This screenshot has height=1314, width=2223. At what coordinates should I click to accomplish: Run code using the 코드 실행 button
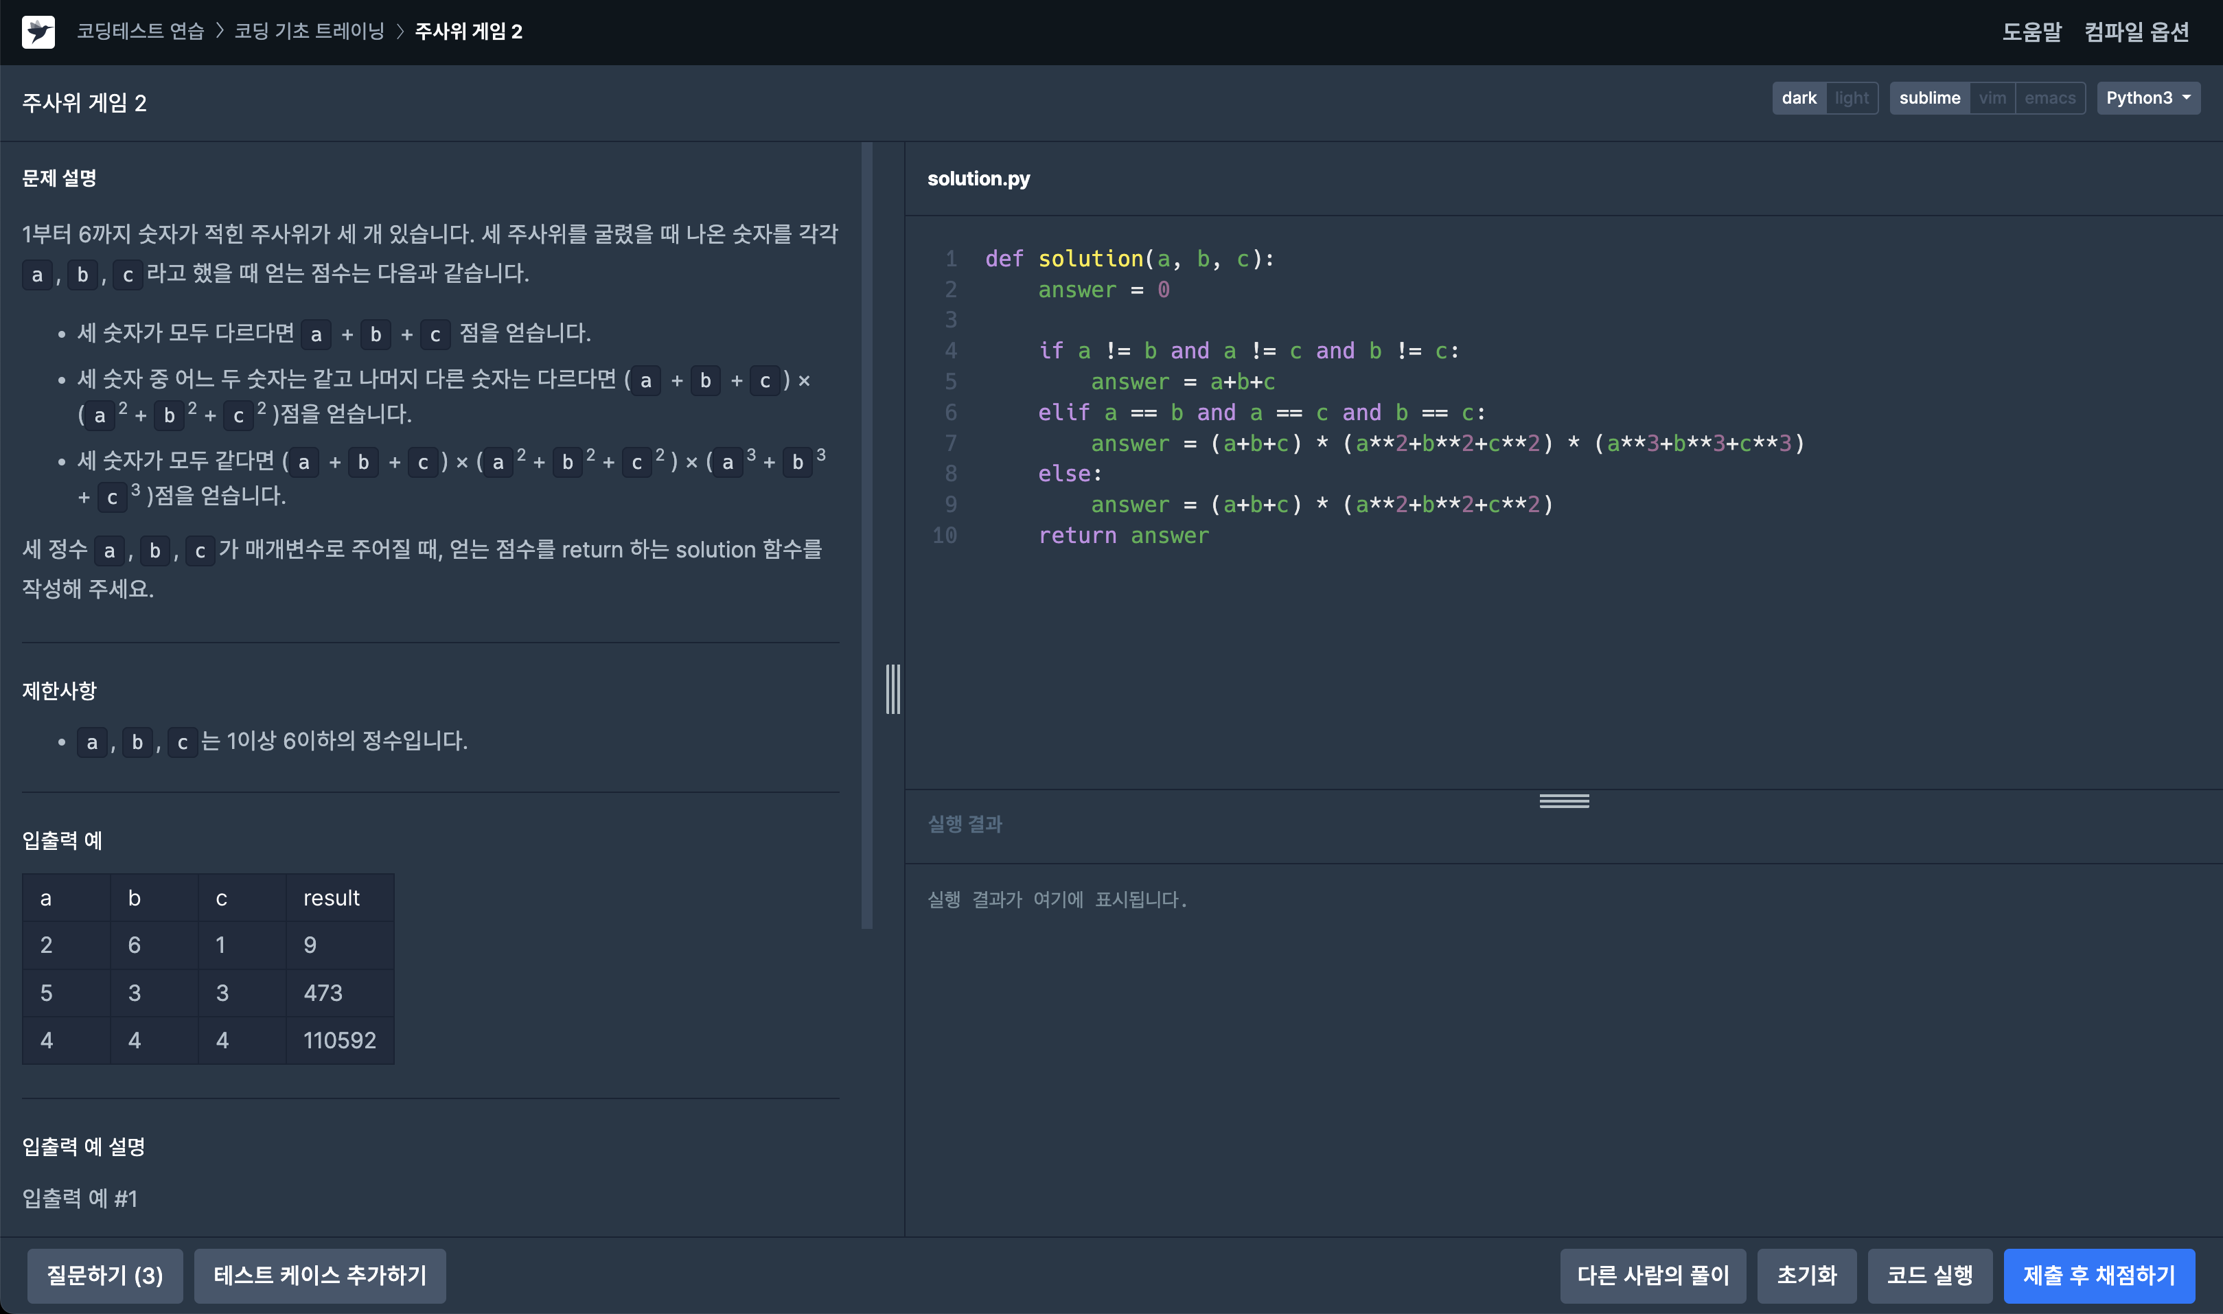click(x=1930, y=1275)
